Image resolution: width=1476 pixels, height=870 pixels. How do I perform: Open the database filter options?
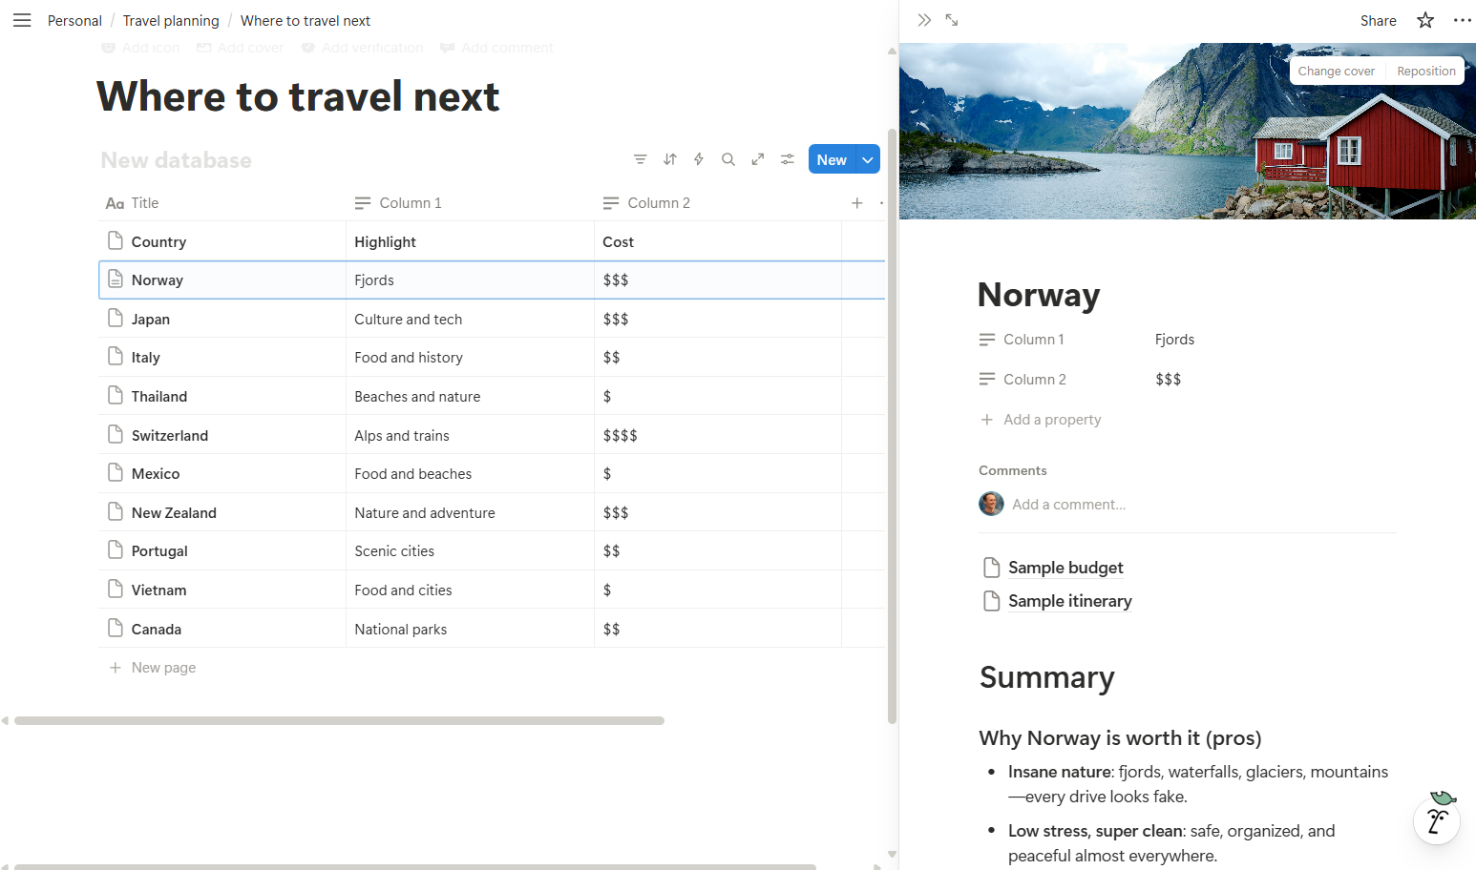point(640,159)
